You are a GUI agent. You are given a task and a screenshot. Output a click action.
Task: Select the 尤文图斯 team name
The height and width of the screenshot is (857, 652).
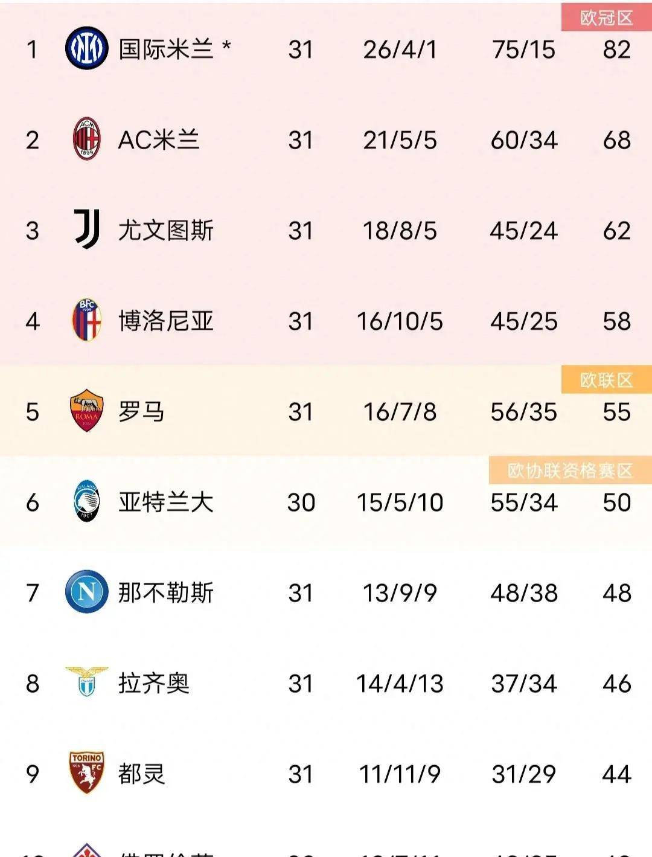click(166, 231)
